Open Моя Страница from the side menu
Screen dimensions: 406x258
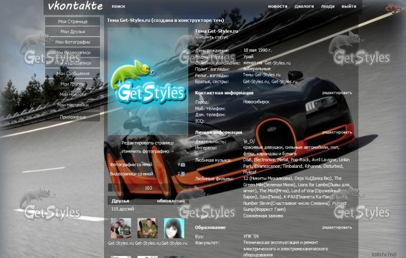tap(73, 21)
